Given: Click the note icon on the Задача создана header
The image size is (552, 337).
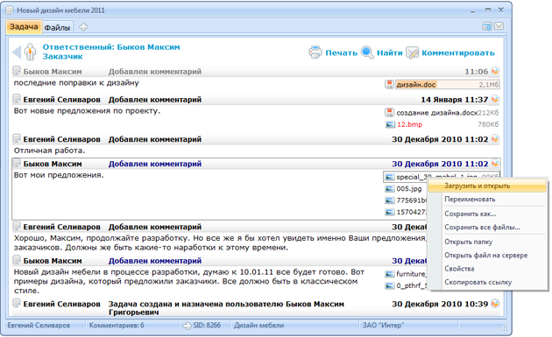Looking at the screenshot, I should click(17, 303).
